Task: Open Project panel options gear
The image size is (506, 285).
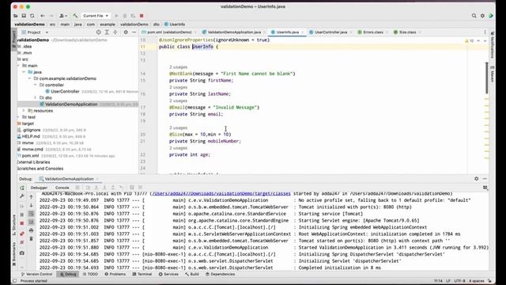Action: 126,32
